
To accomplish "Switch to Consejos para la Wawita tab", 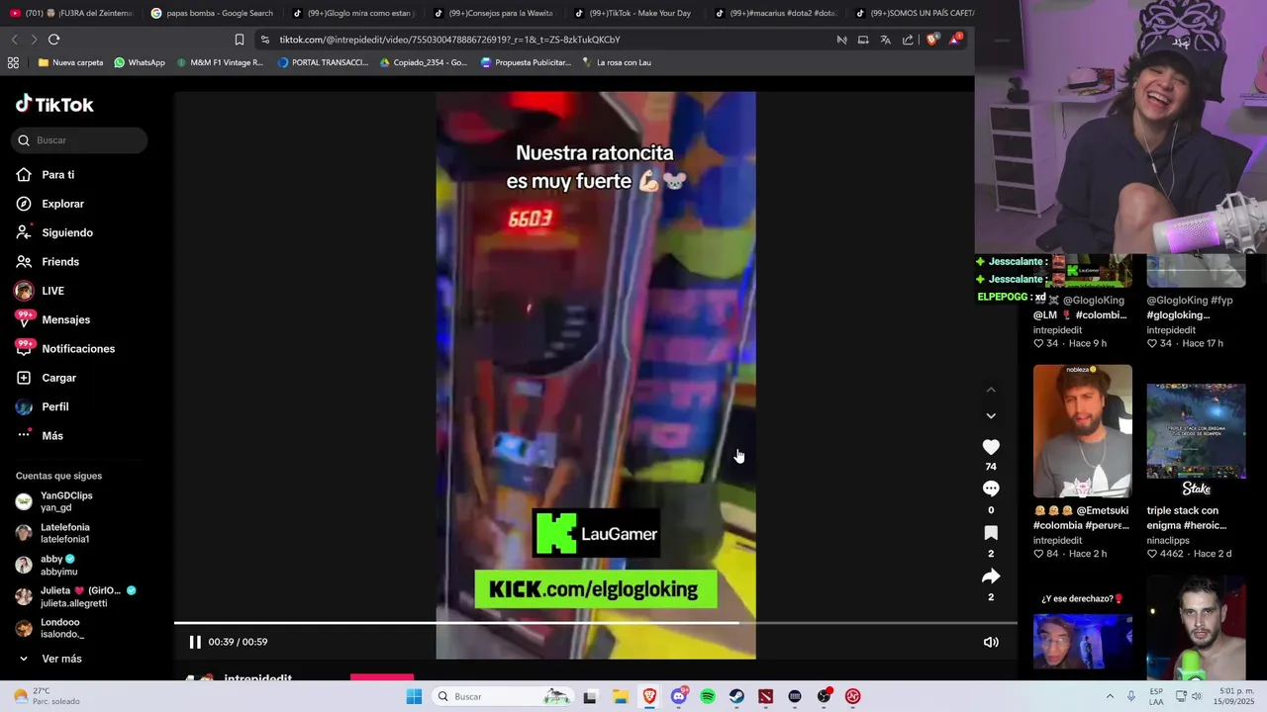I will pyautogui.click(x=494, y=13).
